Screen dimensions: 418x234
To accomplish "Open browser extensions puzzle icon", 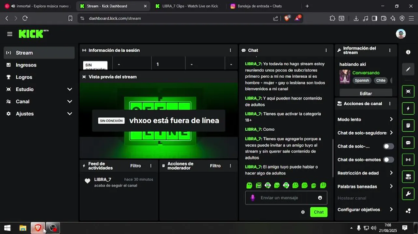I will (332, 19).
